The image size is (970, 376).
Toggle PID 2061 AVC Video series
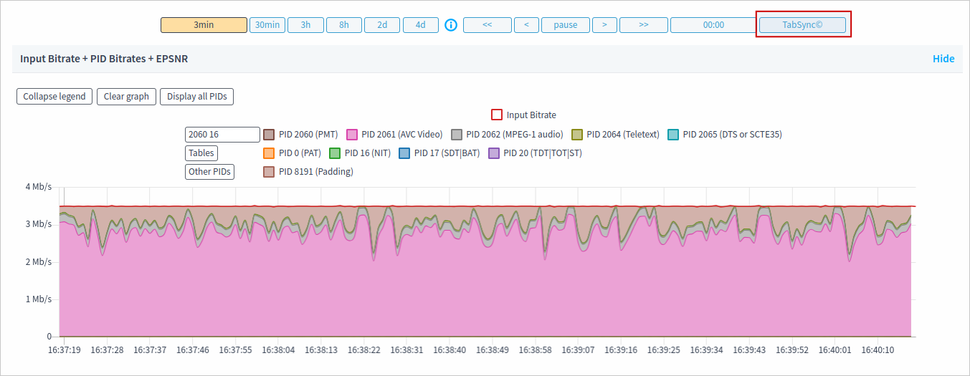pos(353,135)
